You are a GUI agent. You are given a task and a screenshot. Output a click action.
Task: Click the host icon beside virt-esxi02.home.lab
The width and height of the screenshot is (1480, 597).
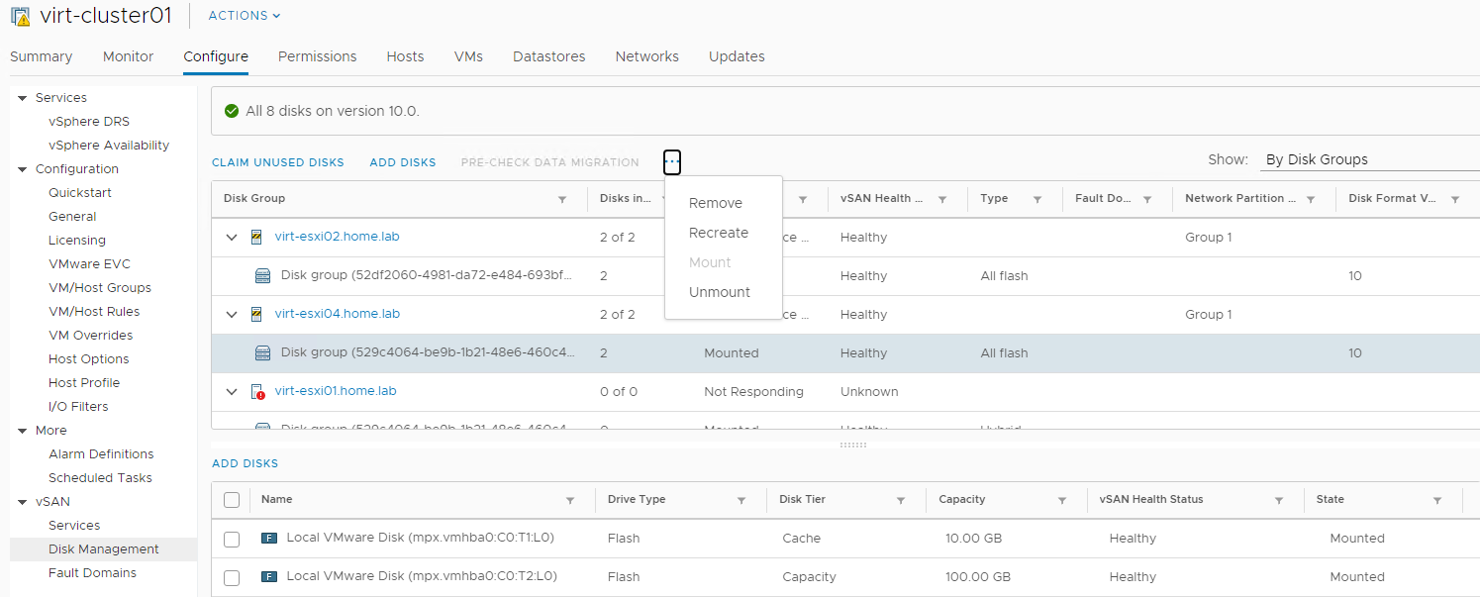pos(256,237)
